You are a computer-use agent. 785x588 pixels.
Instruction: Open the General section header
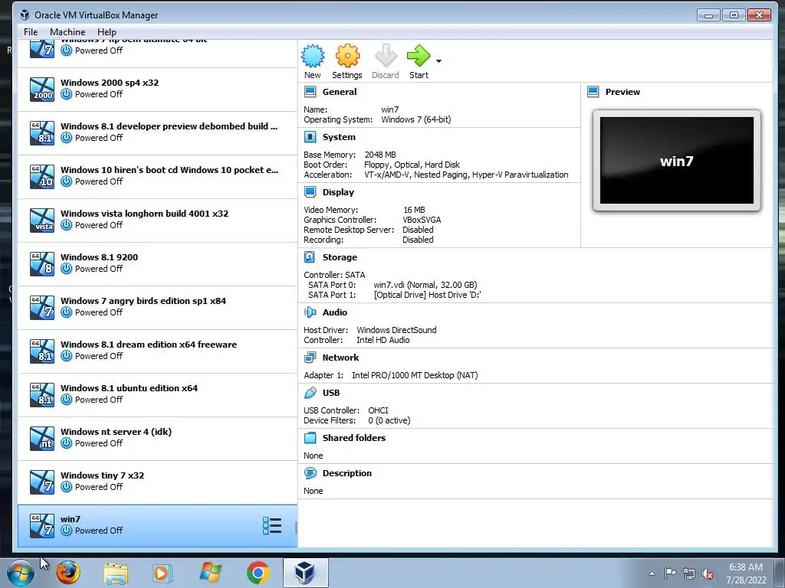pyautogui.click(x=340, y=92)
